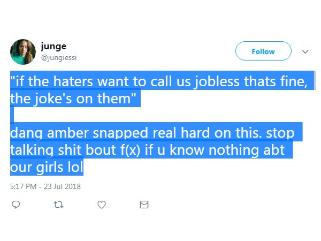The width and height of the screenshot is (321, 241).
Task: Click the line starting "talking shit bout"
Action: tap(147, 148)
